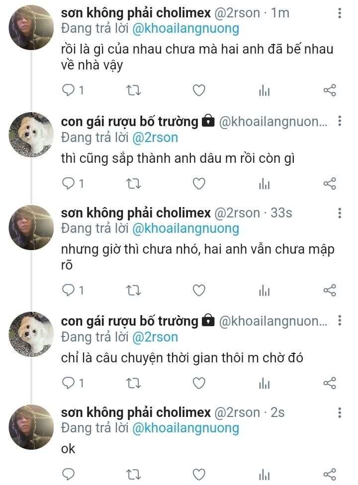Retweet the "rồi là gì của nhau" tweet
The image size is (358, 485).
[x=134, y=90]
